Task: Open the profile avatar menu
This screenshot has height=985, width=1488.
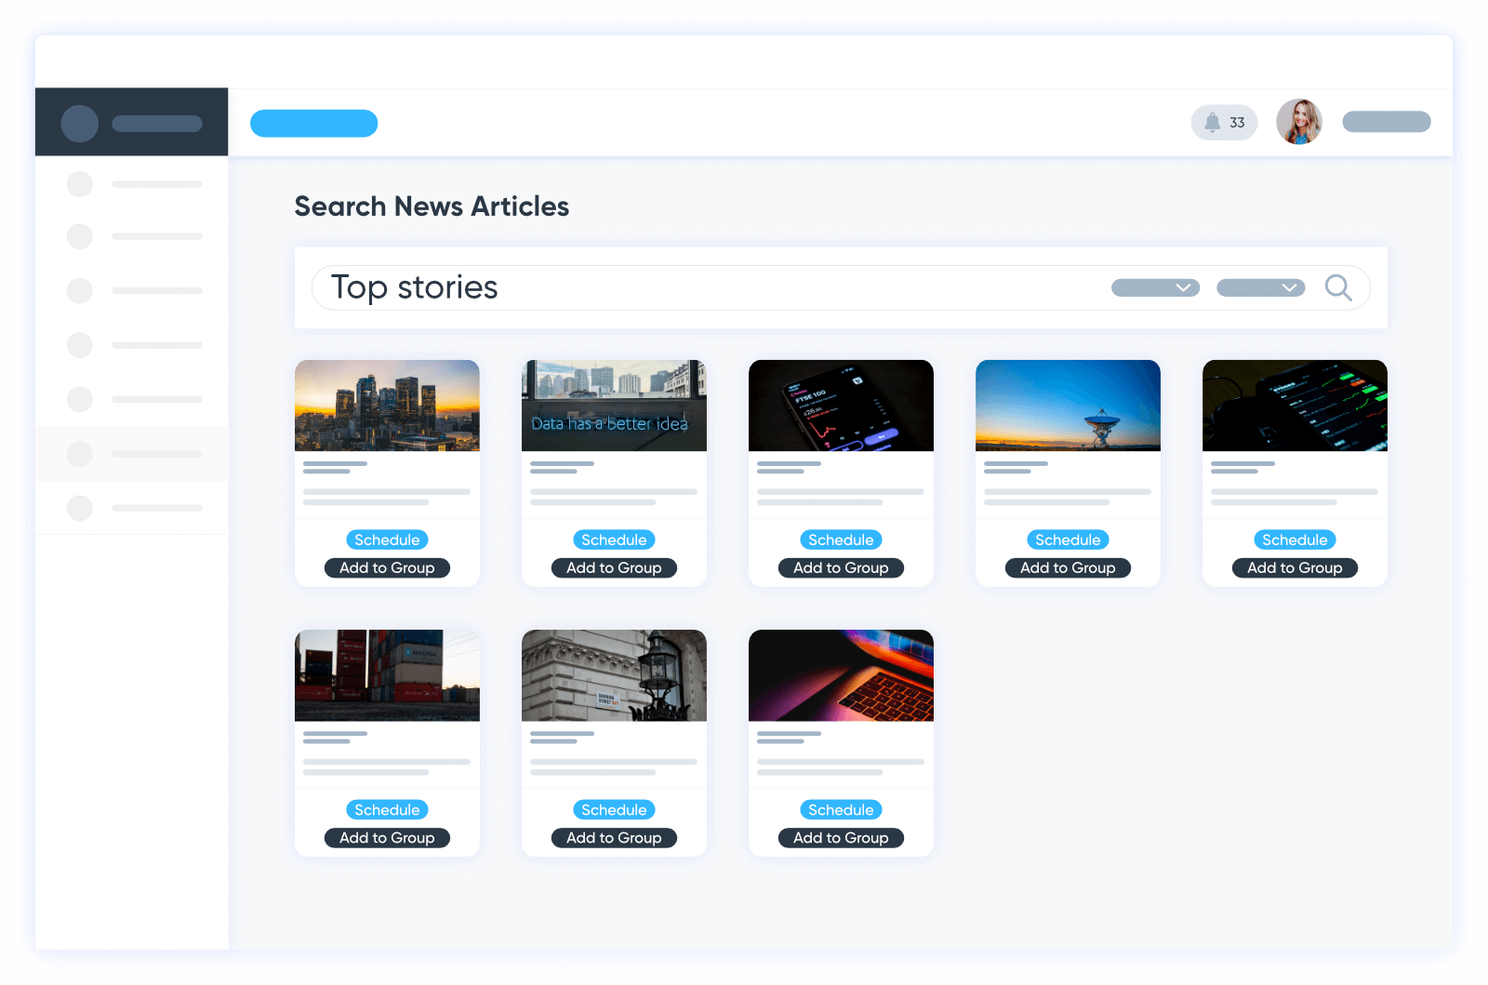Action: 1299,122
